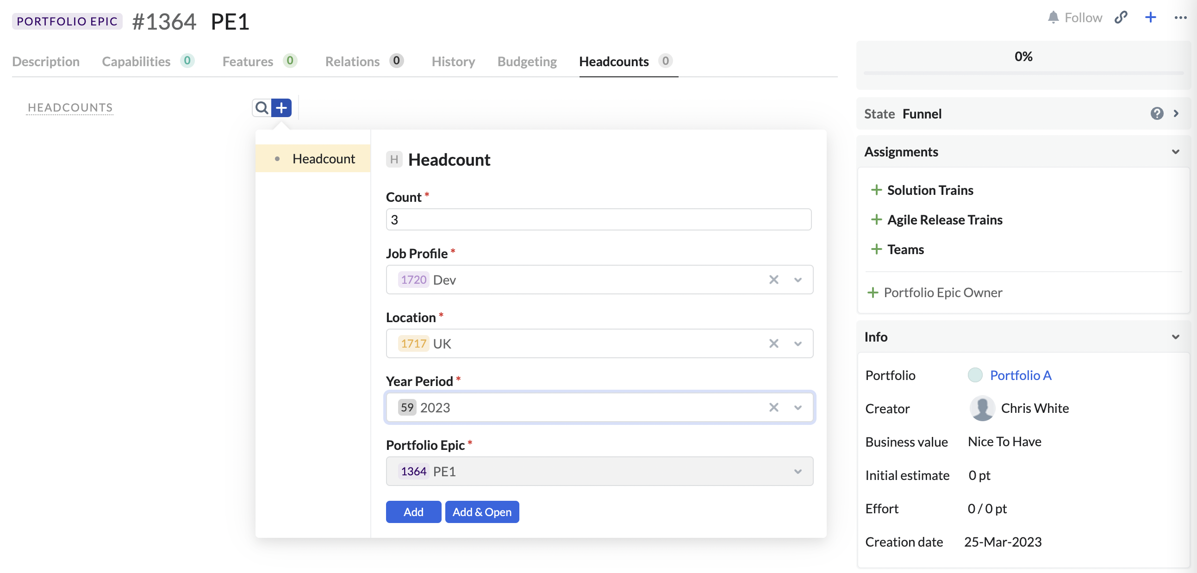Image resolution: width=1197 pixels, height=573 pixels.
Task: Open the Portfolio A link
Action: [x=1020, y=375]
